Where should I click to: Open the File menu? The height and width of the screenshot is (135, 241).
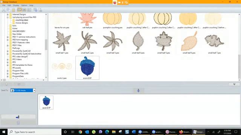[x=4, y=5]
